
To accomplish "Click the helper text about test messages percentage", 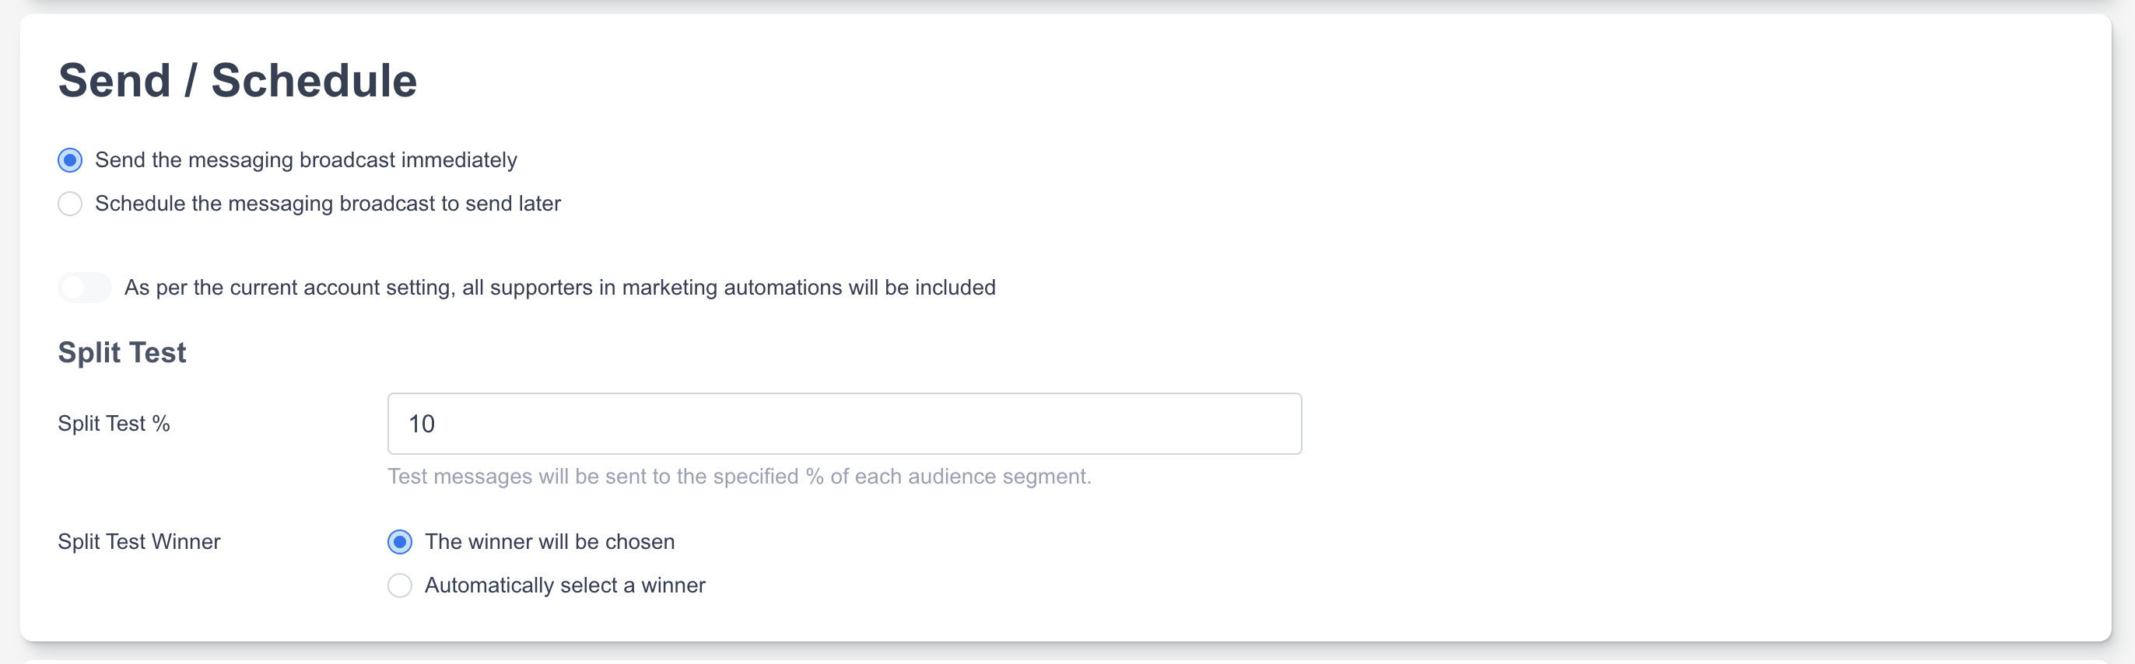I will [x=738, y=477].
